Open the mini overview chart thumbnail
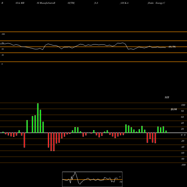The image size is (187, 187). (92, 179)
